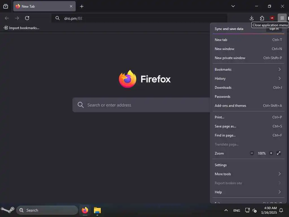Image resolution: width=289 pixels, height=217 pixels.
Task: Decrease zoom with the minus button
Action: [x=252, y=153]
